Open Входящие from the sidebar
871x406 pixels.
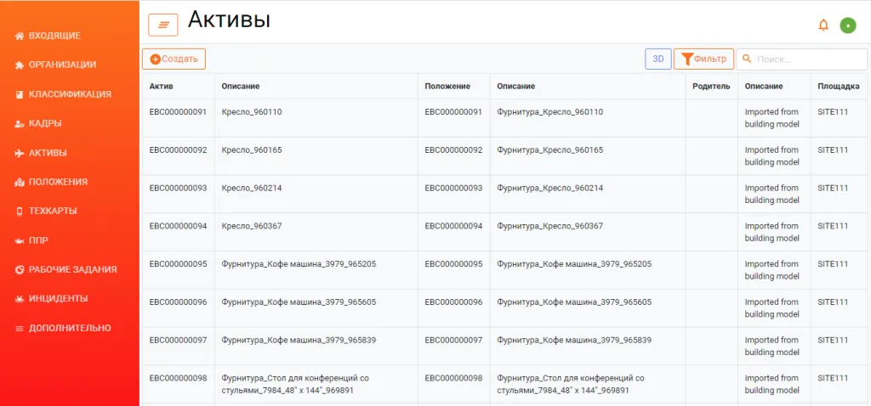tap(54, 36)
